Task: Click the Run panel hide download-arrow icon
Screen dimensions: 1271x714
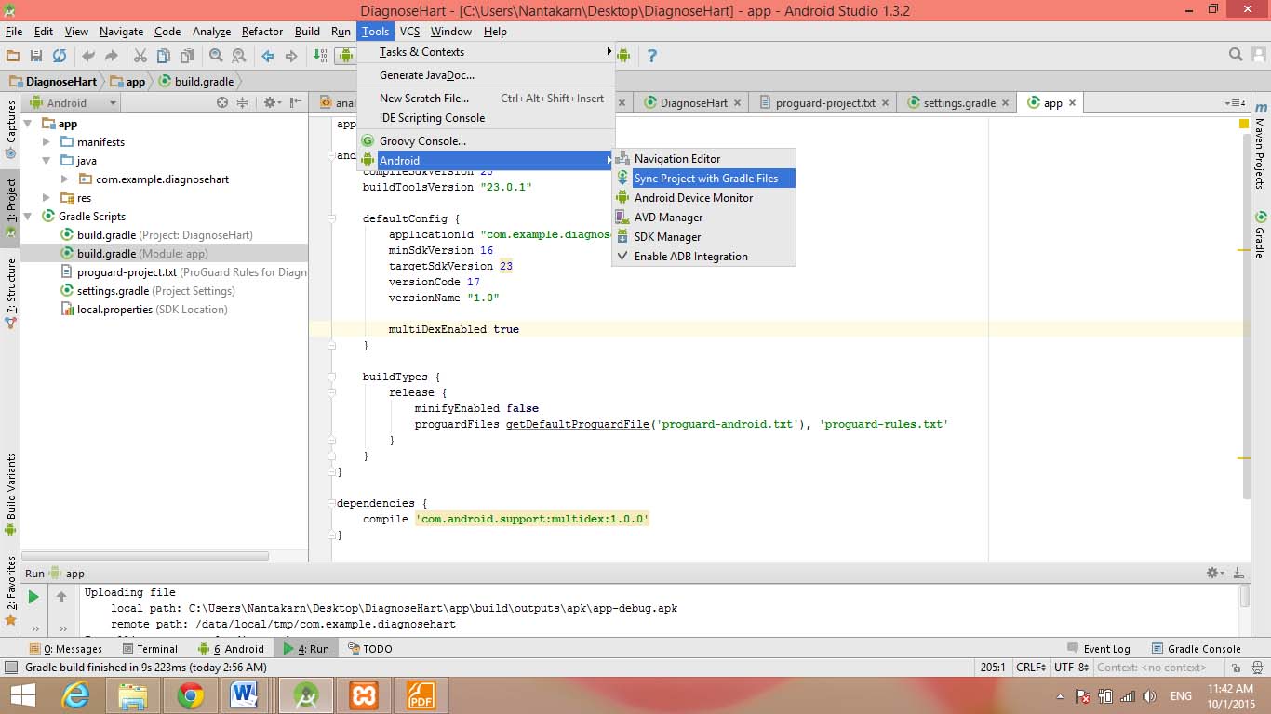Action: click(x=1238, y=574)
